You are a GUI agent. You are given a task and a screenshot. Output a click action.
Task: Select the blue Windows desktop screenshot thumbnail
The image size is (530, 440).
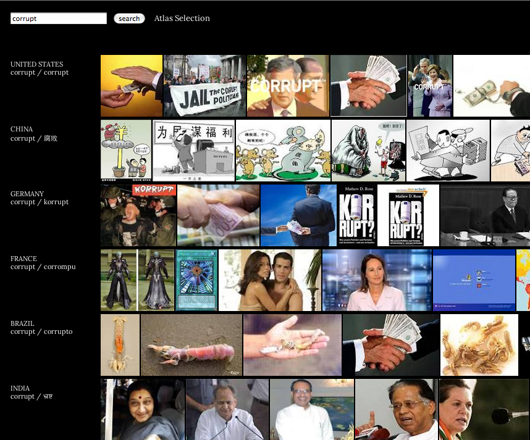coord(474,280)
